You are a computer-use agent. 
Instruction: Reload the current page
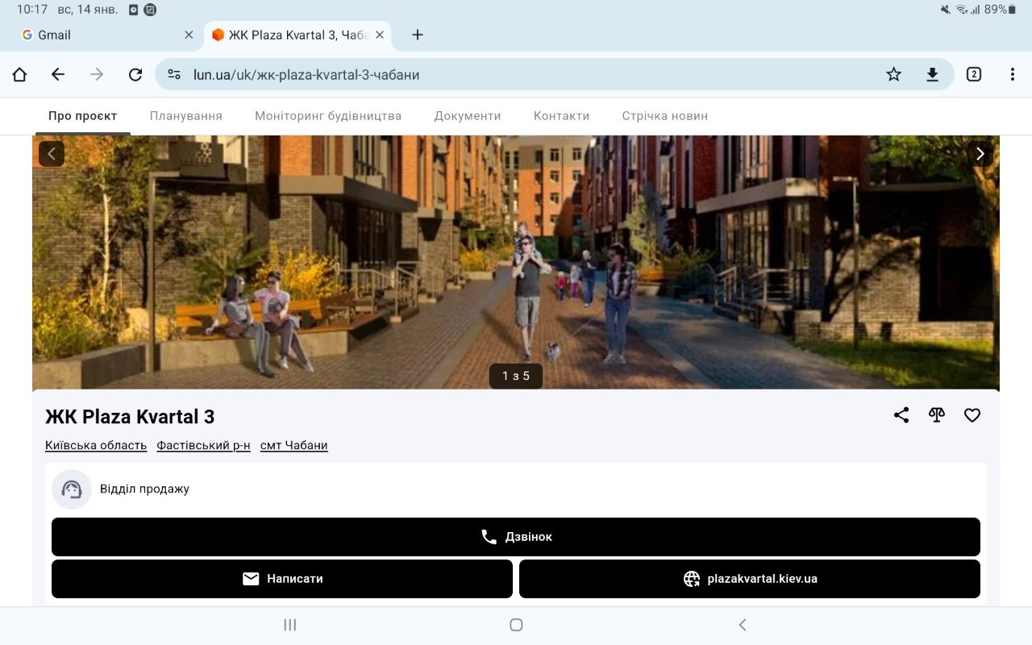pyautogui.click(x=135, y=74)
